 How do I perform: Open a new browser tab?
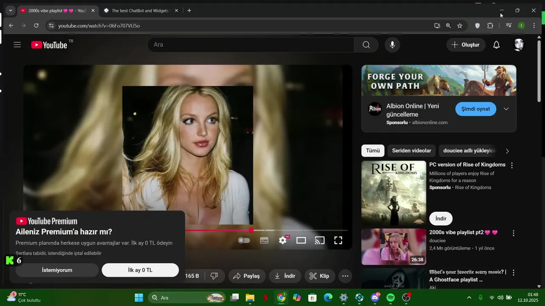point(189,11)
